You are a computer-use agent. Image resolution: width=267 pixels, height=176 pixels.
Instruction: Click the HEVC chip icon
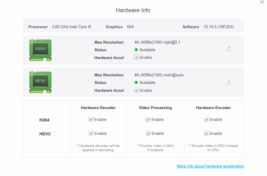40,82
